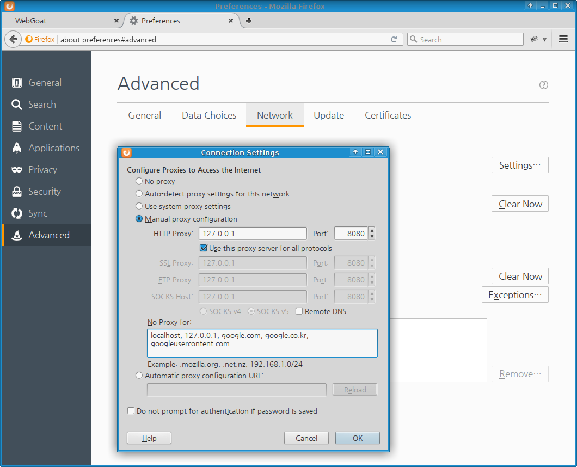The width and height of the screenshot is (577, 467).
Task: Click the lower Clear Now button
Action: 520,276
